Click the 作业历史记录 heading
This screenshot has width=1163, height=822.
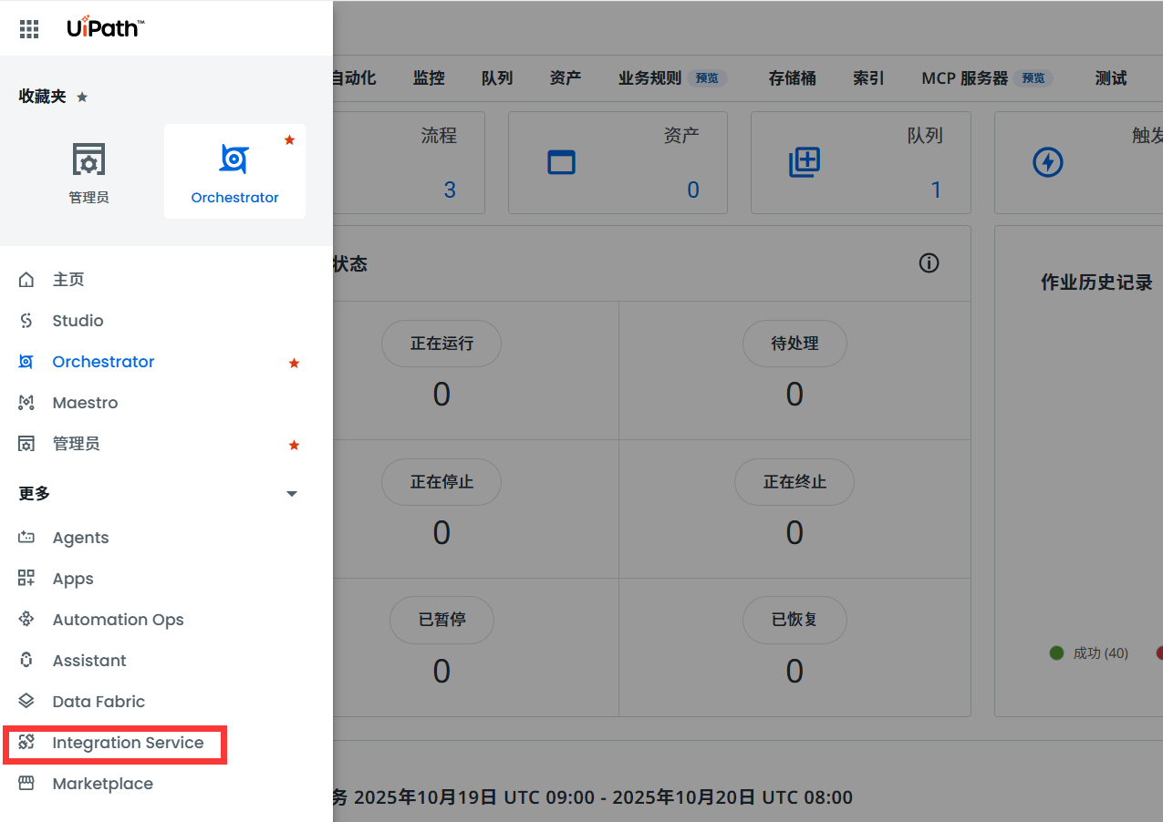(1097, 283)
